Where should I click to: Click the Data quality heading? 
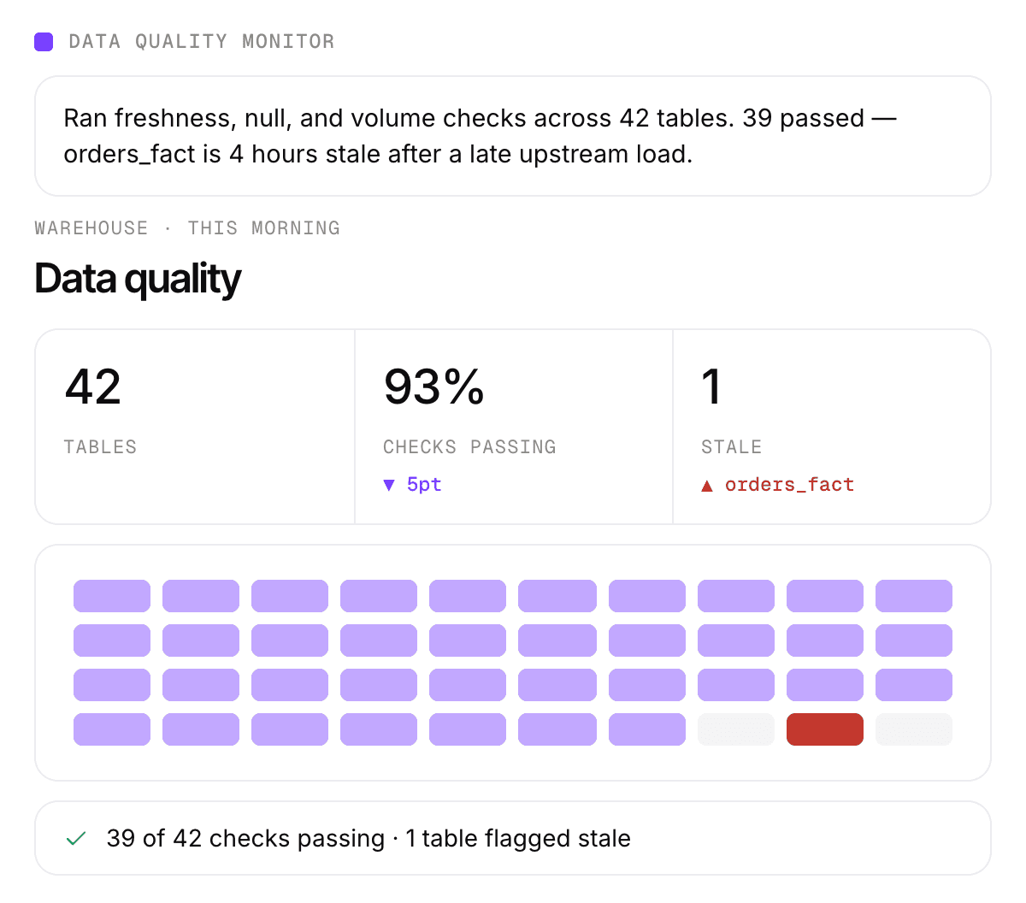pyautogui.click(x=138, y=279)
